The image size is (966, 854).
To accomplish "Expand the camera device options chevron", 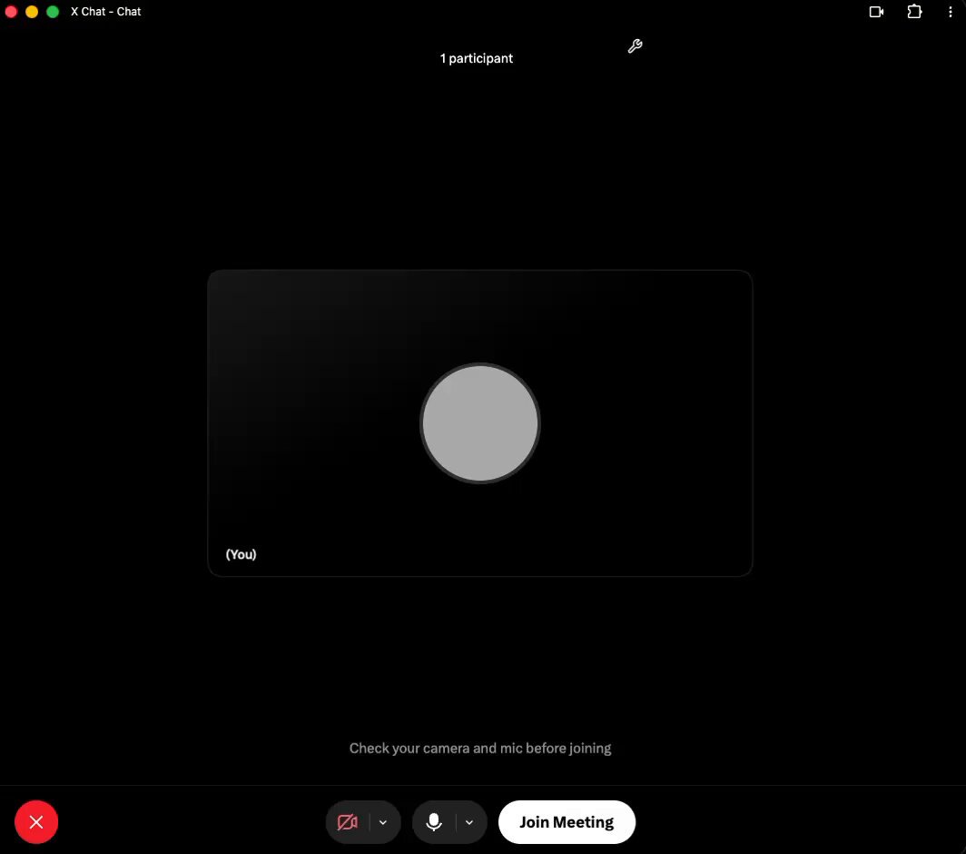I will [x=383, y=822].
